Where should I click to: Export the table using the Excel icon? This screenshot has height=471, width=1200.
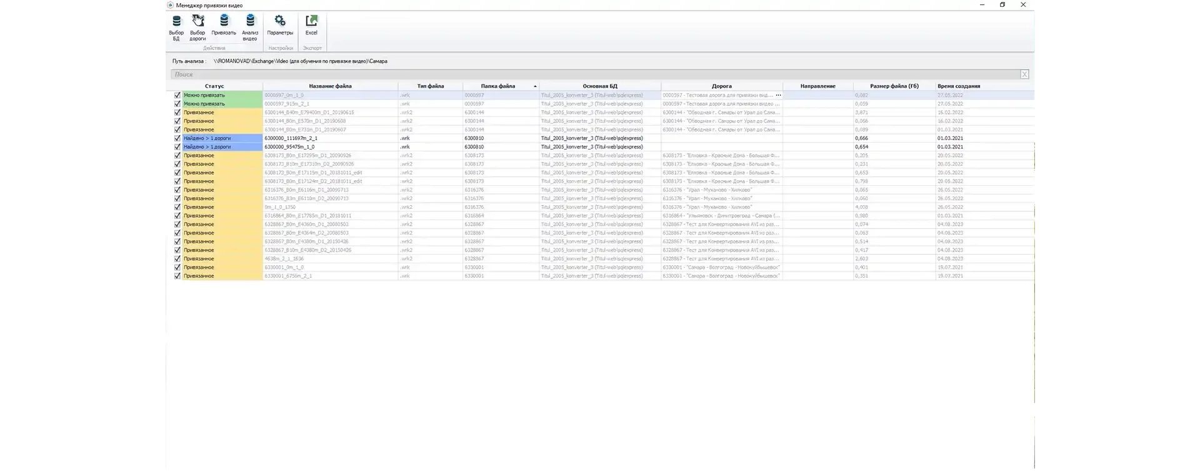[x=311, y=23]
